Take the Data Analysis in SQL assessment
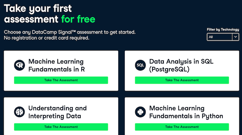Image resolution: width=242 pixels, height=135 pixels. (182, 80)
